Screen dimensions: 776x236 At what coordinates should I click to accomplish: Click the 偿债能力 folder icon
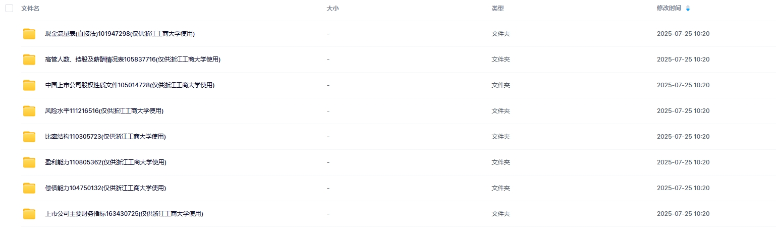(29, 188)
